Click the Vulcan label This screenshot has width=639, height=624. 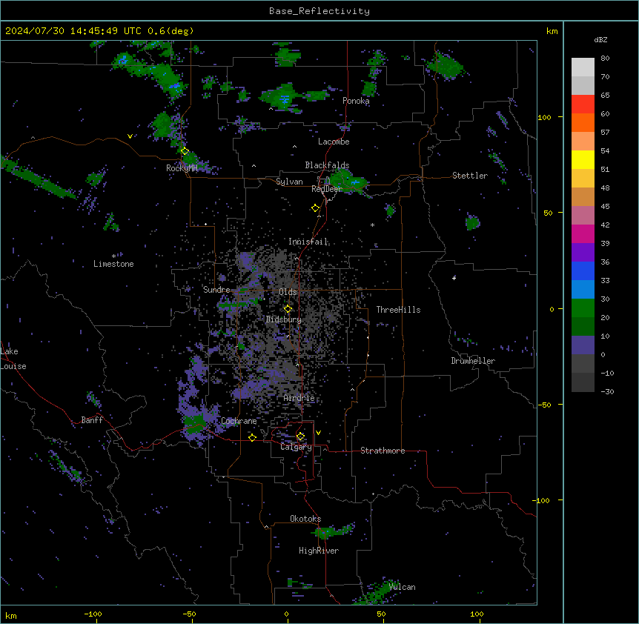tap(403, 587)
